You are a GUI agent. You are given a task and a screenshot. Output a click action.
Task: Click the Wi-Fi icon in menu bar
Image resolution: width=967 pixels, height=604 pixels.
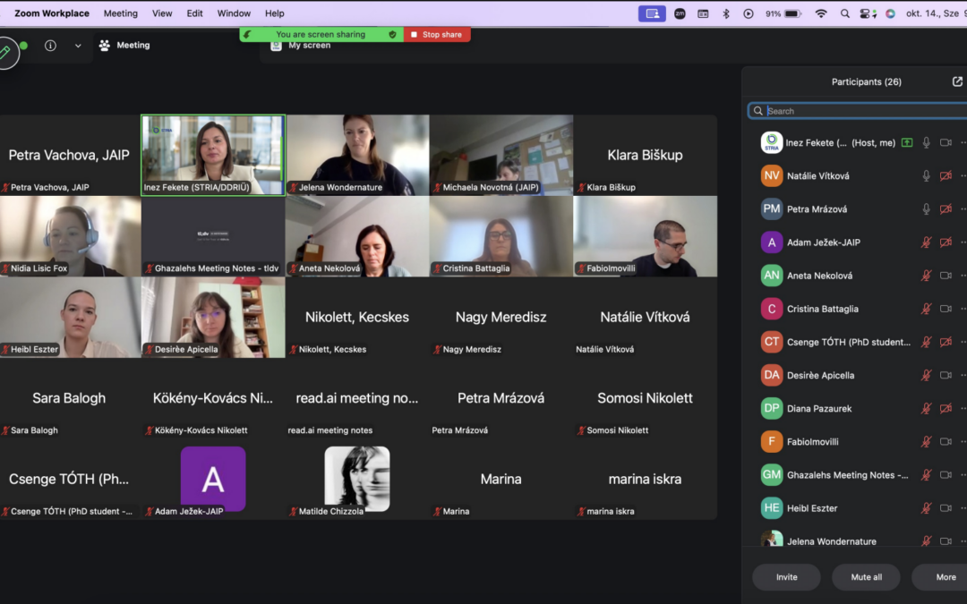pos(821,13)
